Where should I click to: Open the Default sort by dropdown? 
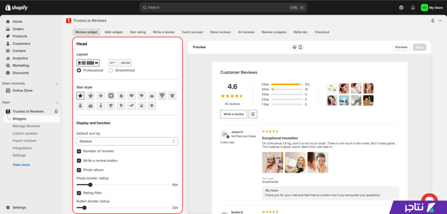[127, 141]
